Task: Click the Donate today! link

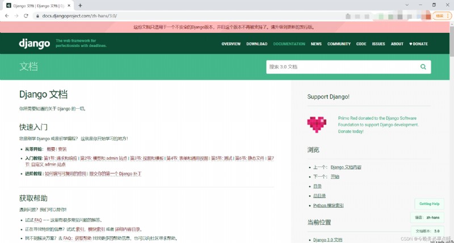Action: click(x=351, y=131)
